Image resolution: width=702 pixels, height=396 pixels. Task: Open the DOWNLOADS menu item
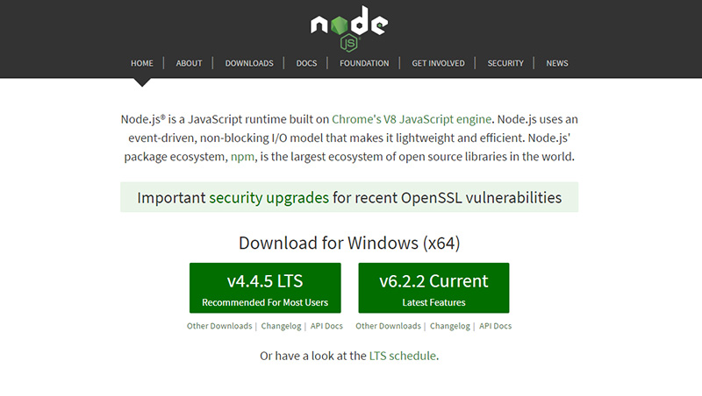249,63
